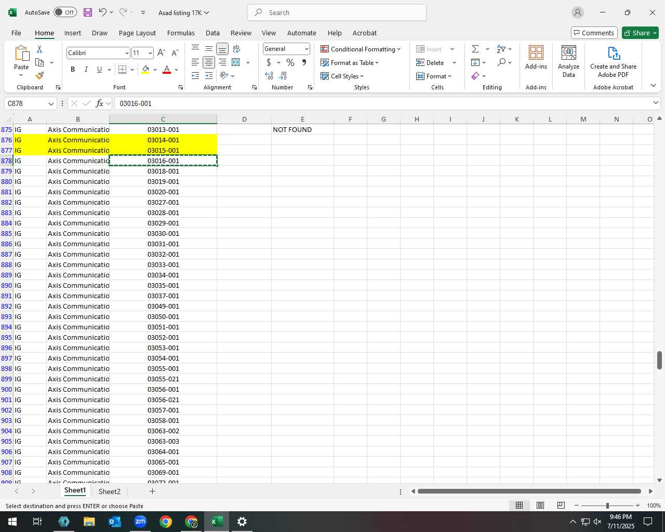
Task: Click the Sort & Filter icon
Action: (x=501, y=49)
